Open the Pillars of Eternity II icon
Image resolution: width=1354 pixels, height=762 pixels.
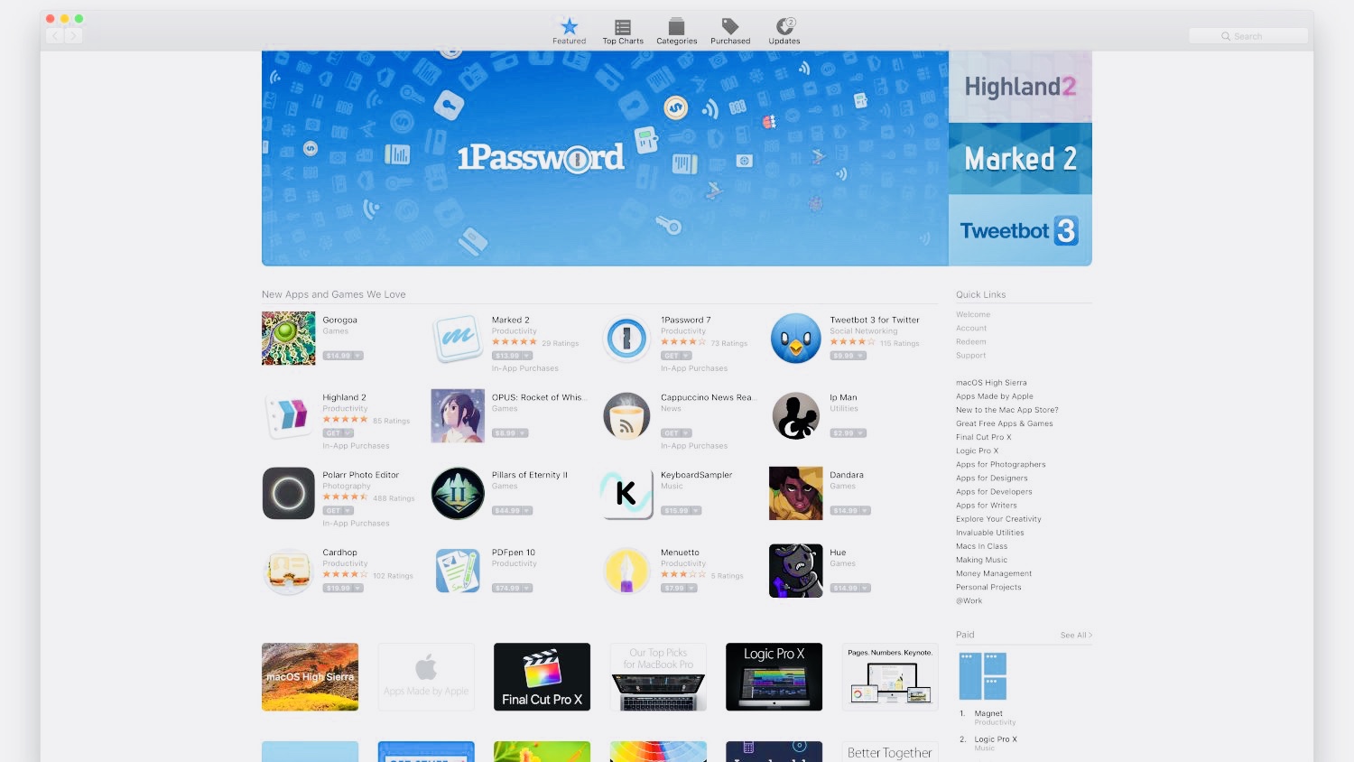(x=458, y=494)
